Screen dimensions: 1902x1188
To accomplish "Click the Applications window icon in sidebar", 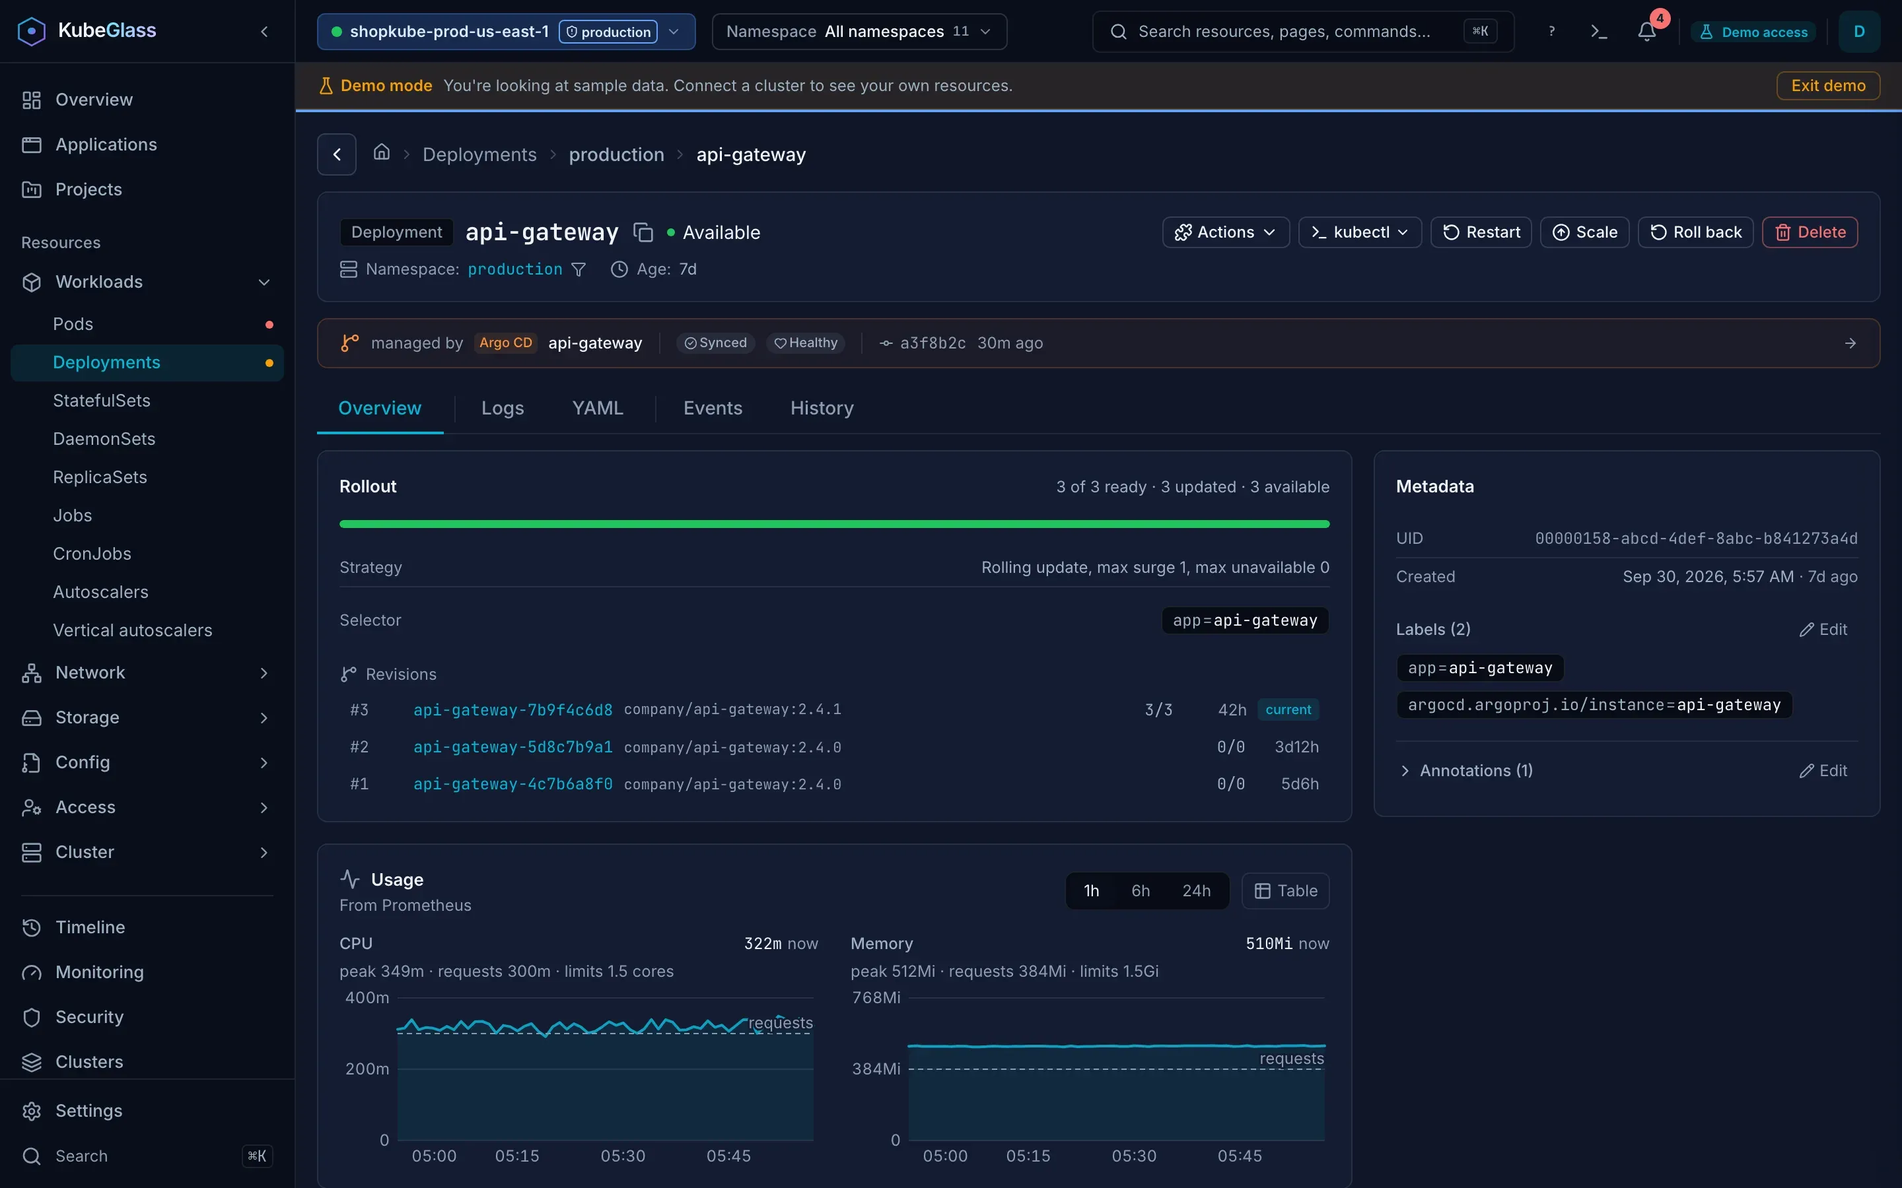I will coord(32,145).
